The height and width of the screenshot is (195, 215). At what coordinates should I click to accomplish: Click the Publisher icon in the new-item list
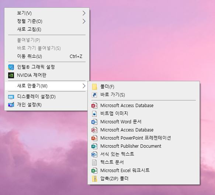pyautogui.click(x=94, y=146)
